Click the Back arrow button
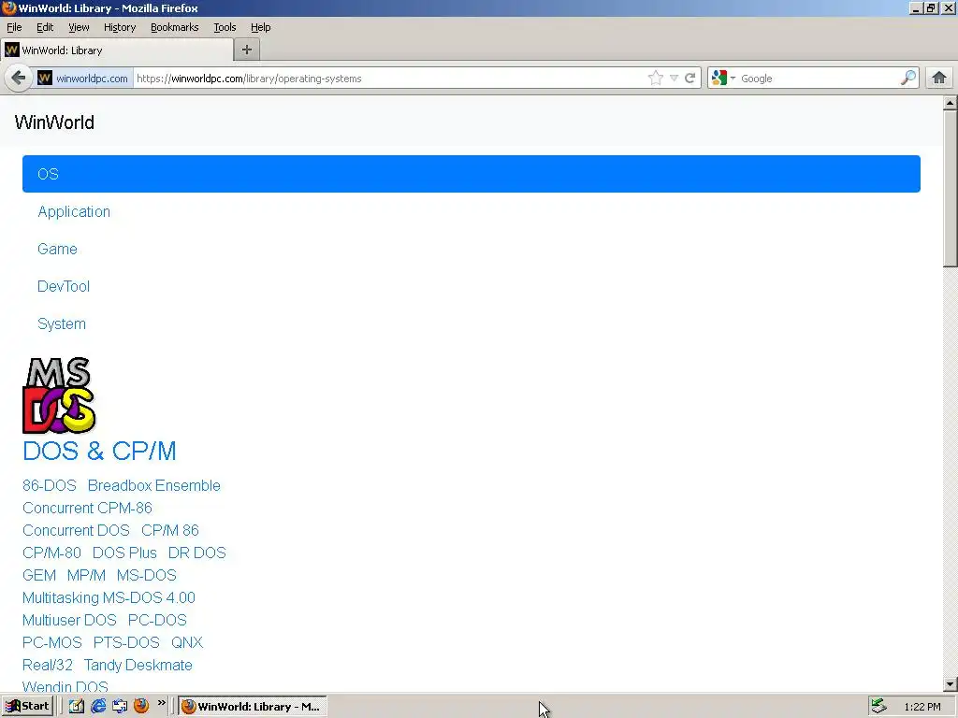This screenshot has width=958, height=718. click(19, 79)
